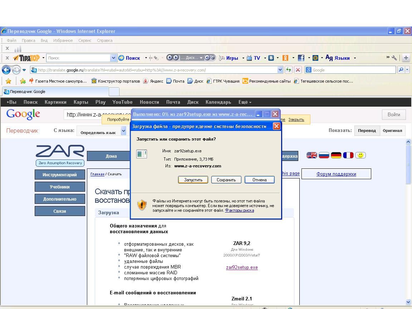This screenshot has width=412, height=309.
Task: Open the Почта bookmark in favorites bar
Action: coord(175,81)
